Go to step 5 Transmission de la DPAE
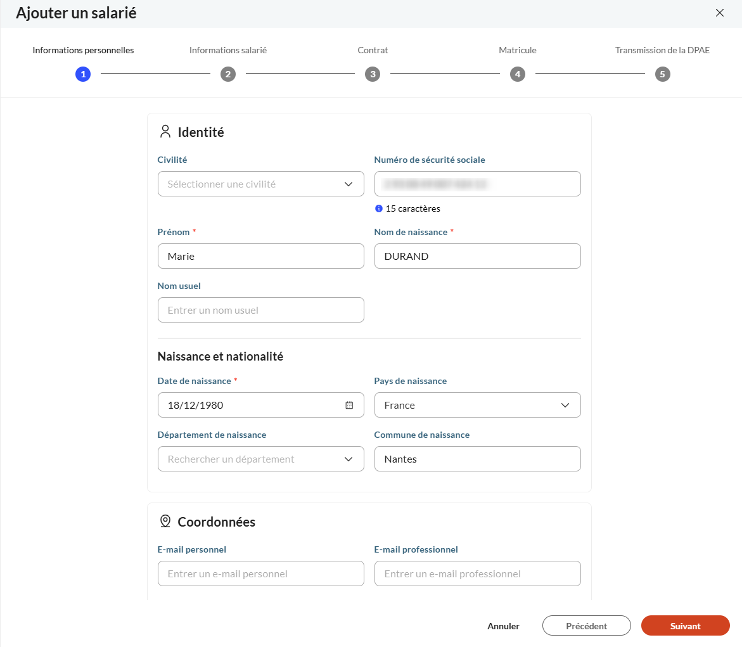The width and height of the screenshot is (742, 647). tap(662, 74)
